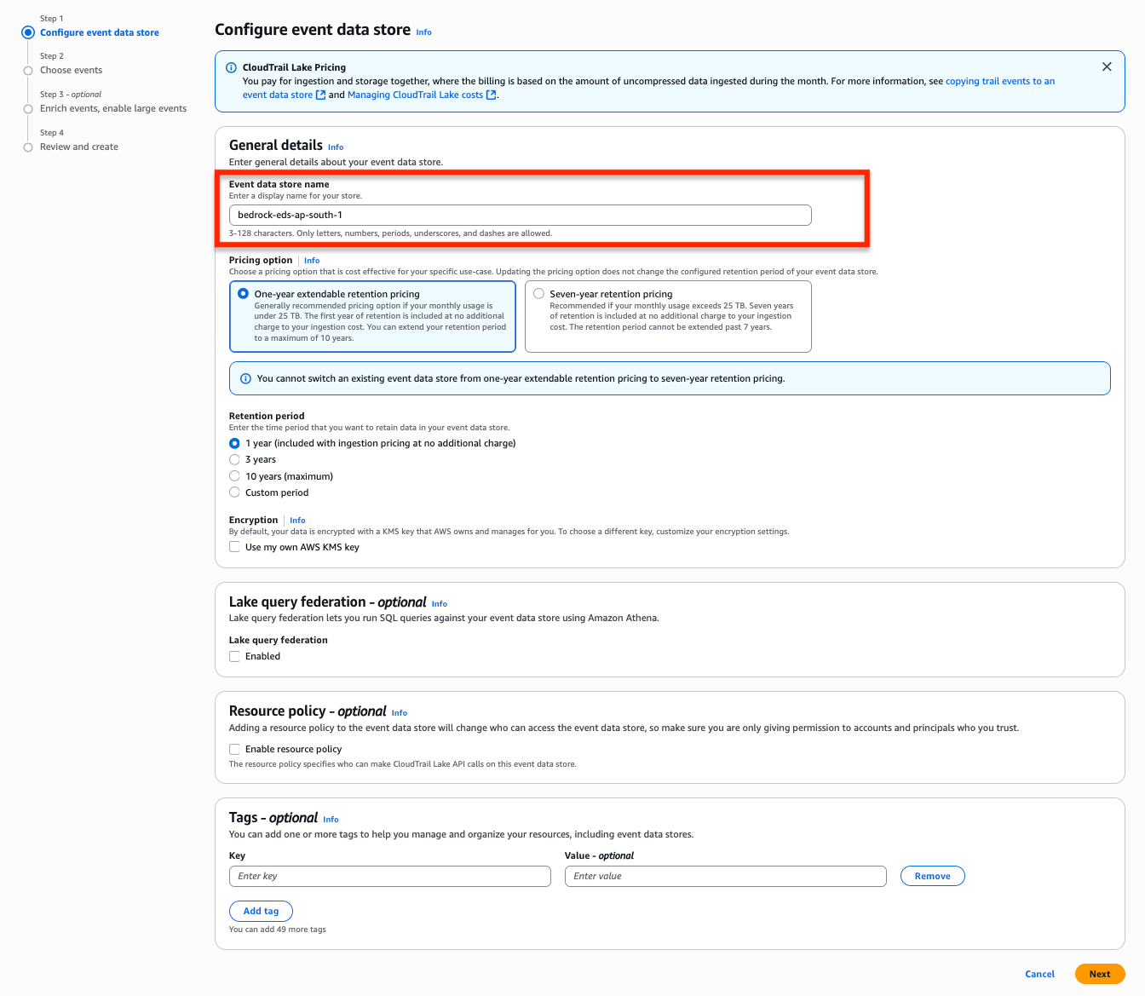Enable Use my own AWS KMS key

234,546
